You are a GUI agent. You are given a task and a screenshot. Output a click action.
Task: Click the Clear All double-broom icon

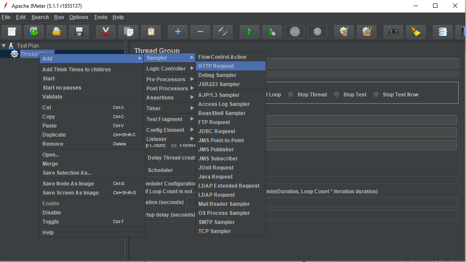pyautogui.click(x=367, y=32)
